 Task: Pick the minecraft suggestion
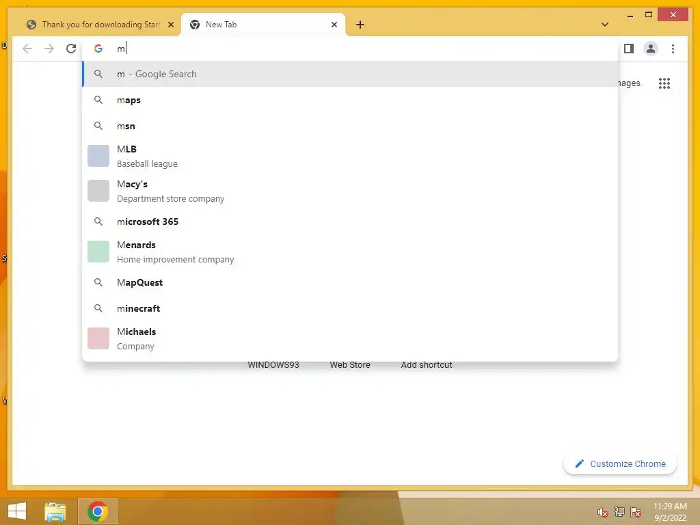351,308
